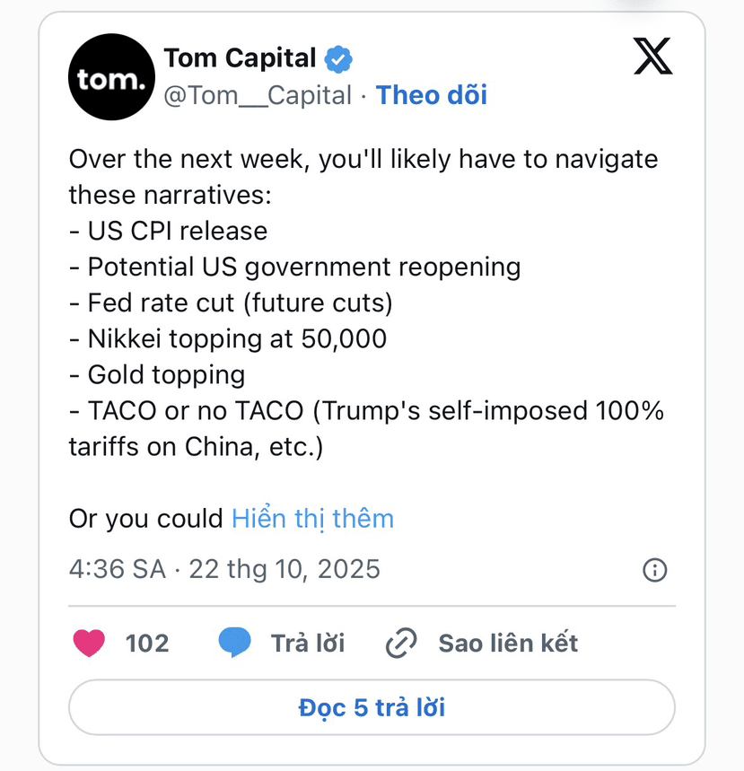This screenshot has height=771, width=744.
Task: Click the Trả lời reply label
Action: click(x=308, y=643)
